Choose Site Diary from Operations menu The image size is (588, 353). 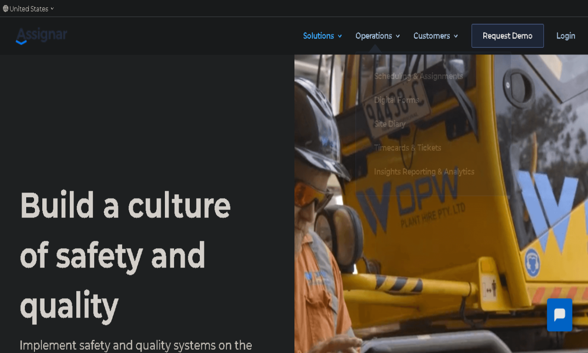[x=390, y=124]
